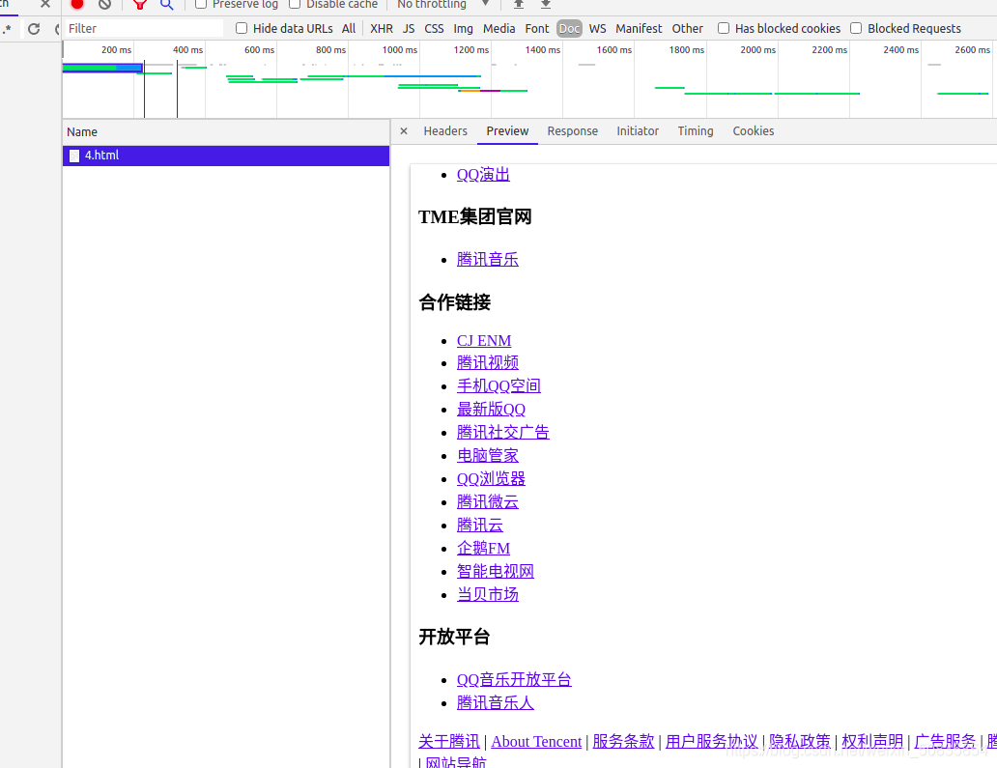The width and height of the screenshot is (997, 768).
Task: Open the Cookies tab
Action: pyautogui.click(x=753, y=131)
